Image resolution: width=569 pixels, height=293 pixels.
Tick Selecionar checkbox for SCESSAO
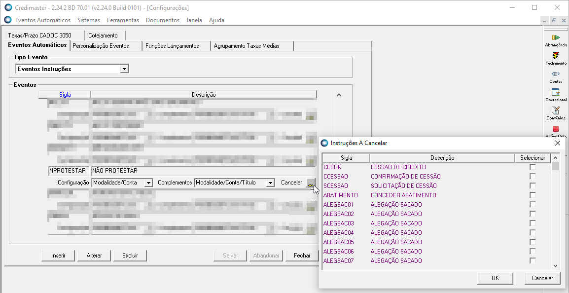[x=533, y=186]
